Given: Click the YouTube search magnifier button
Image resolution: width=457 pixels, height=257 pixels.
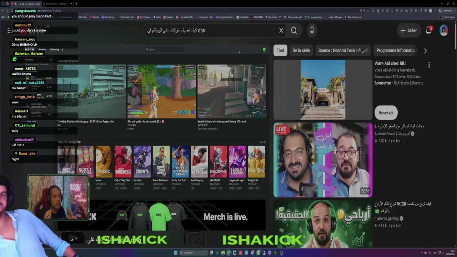Looking at the screenshot, I should pyautogui.click(x=294, y=30).
